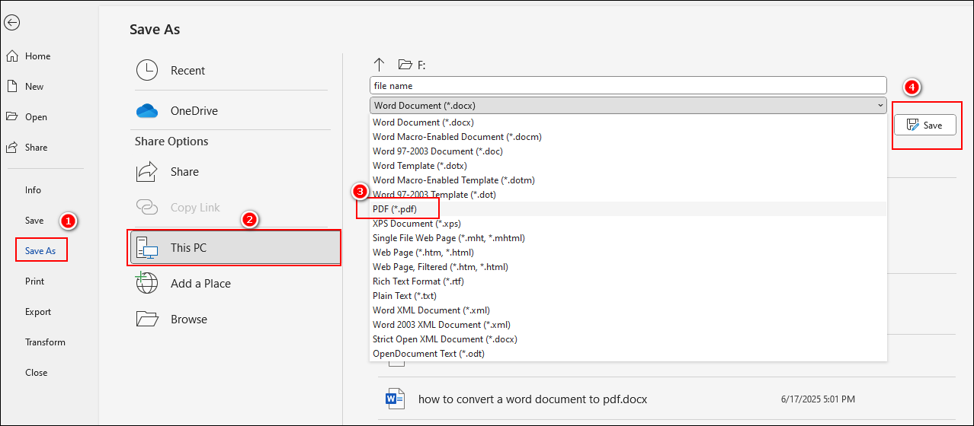974x426 pixels.
Task: Collapse the file type dropdown
Action: tap(880, 105)
